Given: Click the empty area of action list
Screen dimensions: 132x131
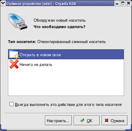Looking at the screenshot, I should click(66, 82).
